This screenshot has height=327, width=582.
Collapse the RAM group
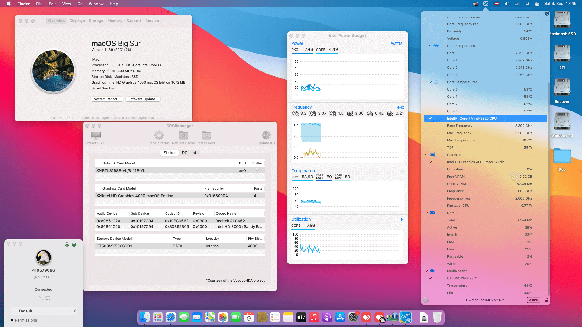426,213
